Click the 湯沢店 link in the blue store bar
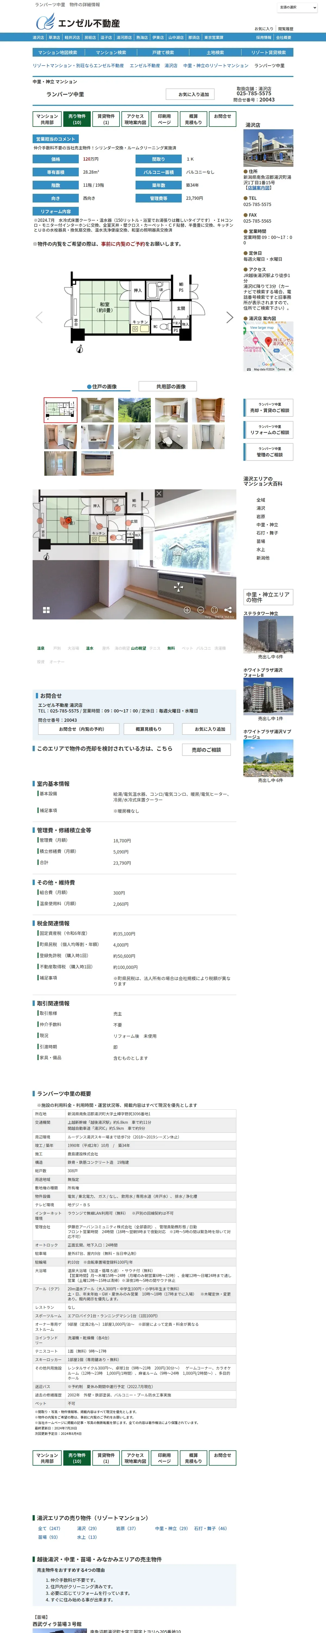Screen dimensions: 326x1633 pos(39,37)
